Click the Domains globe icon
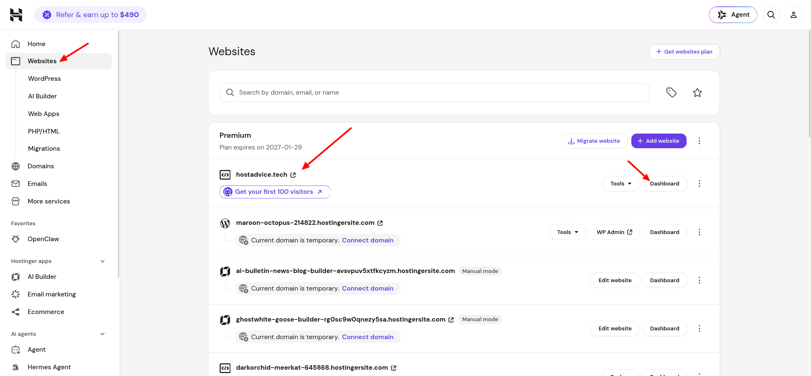Viewport: 811px width, 376px height. pyautogui.click(x=15, y=166)
